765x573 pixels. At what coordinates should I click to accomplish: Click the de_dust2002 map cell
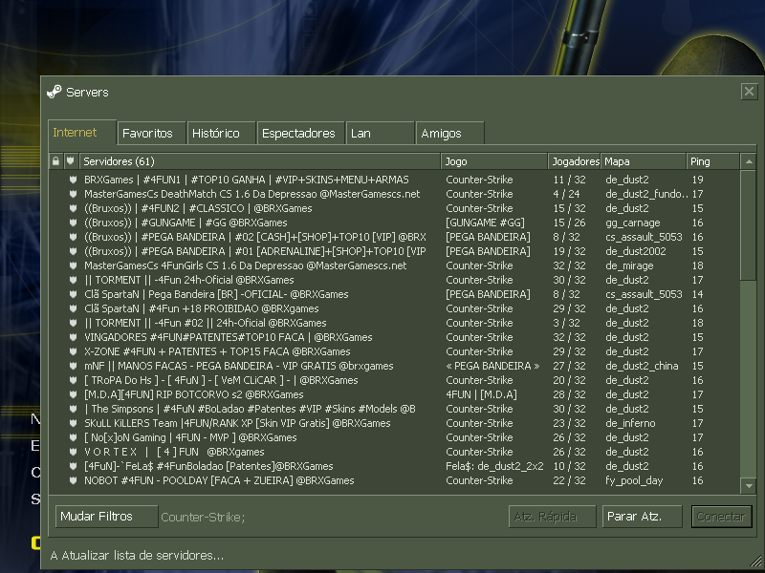click(x=636, y=251)
